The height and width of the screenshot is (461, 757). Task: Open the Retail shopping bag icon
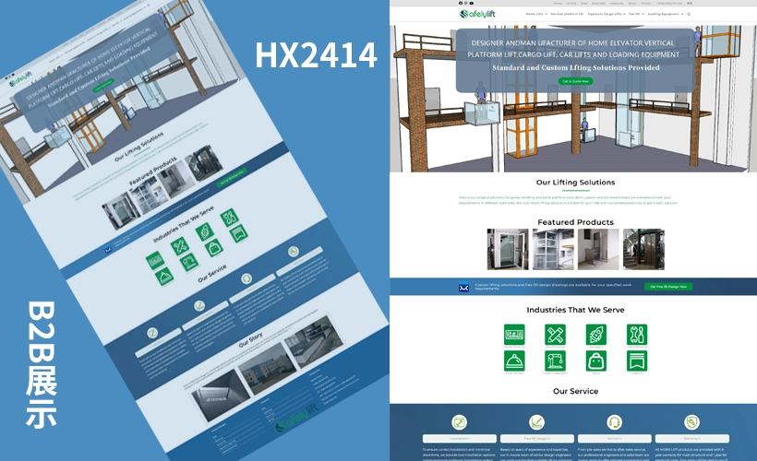596,361
